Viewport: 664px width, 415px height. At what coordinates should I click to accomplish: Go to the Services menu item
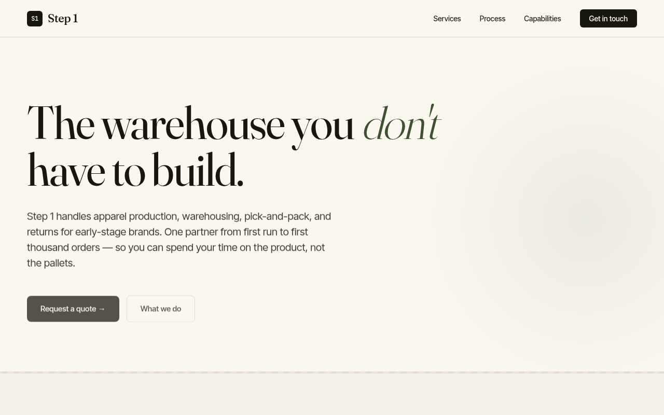447,19
